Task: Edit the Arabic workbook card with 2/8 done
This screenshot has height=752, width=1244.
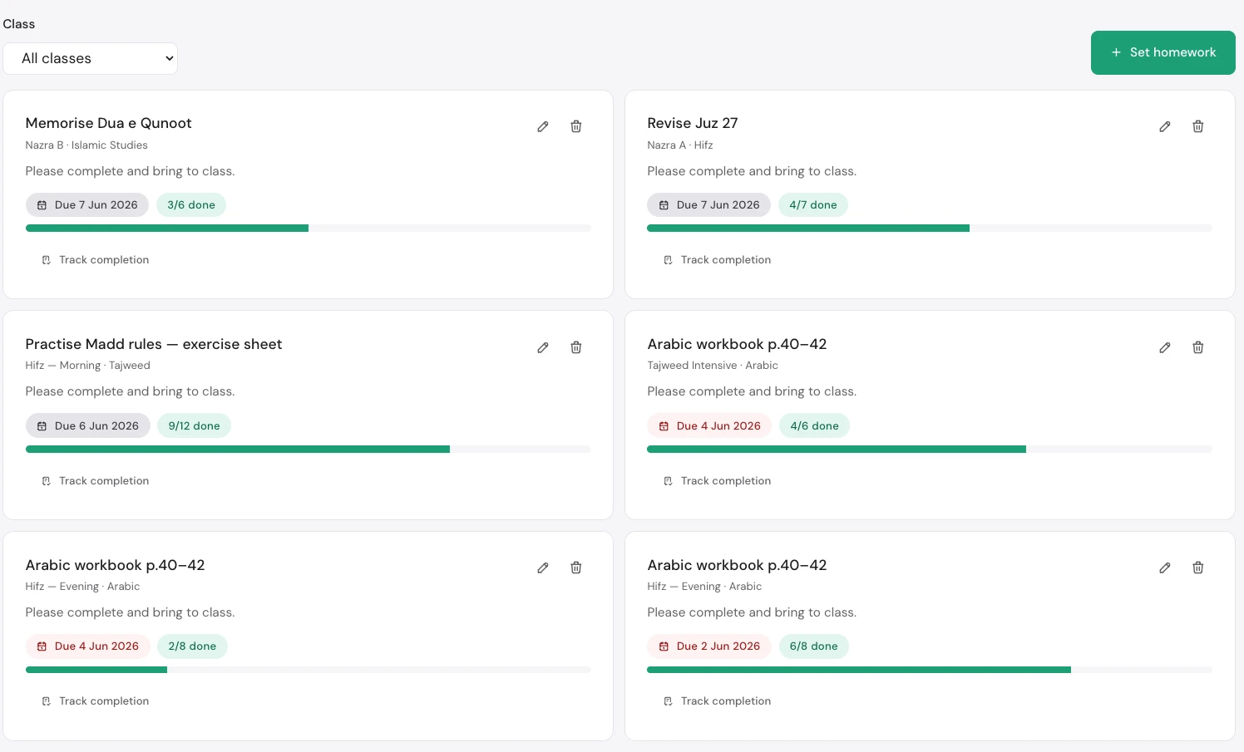Action: (543, 568)
